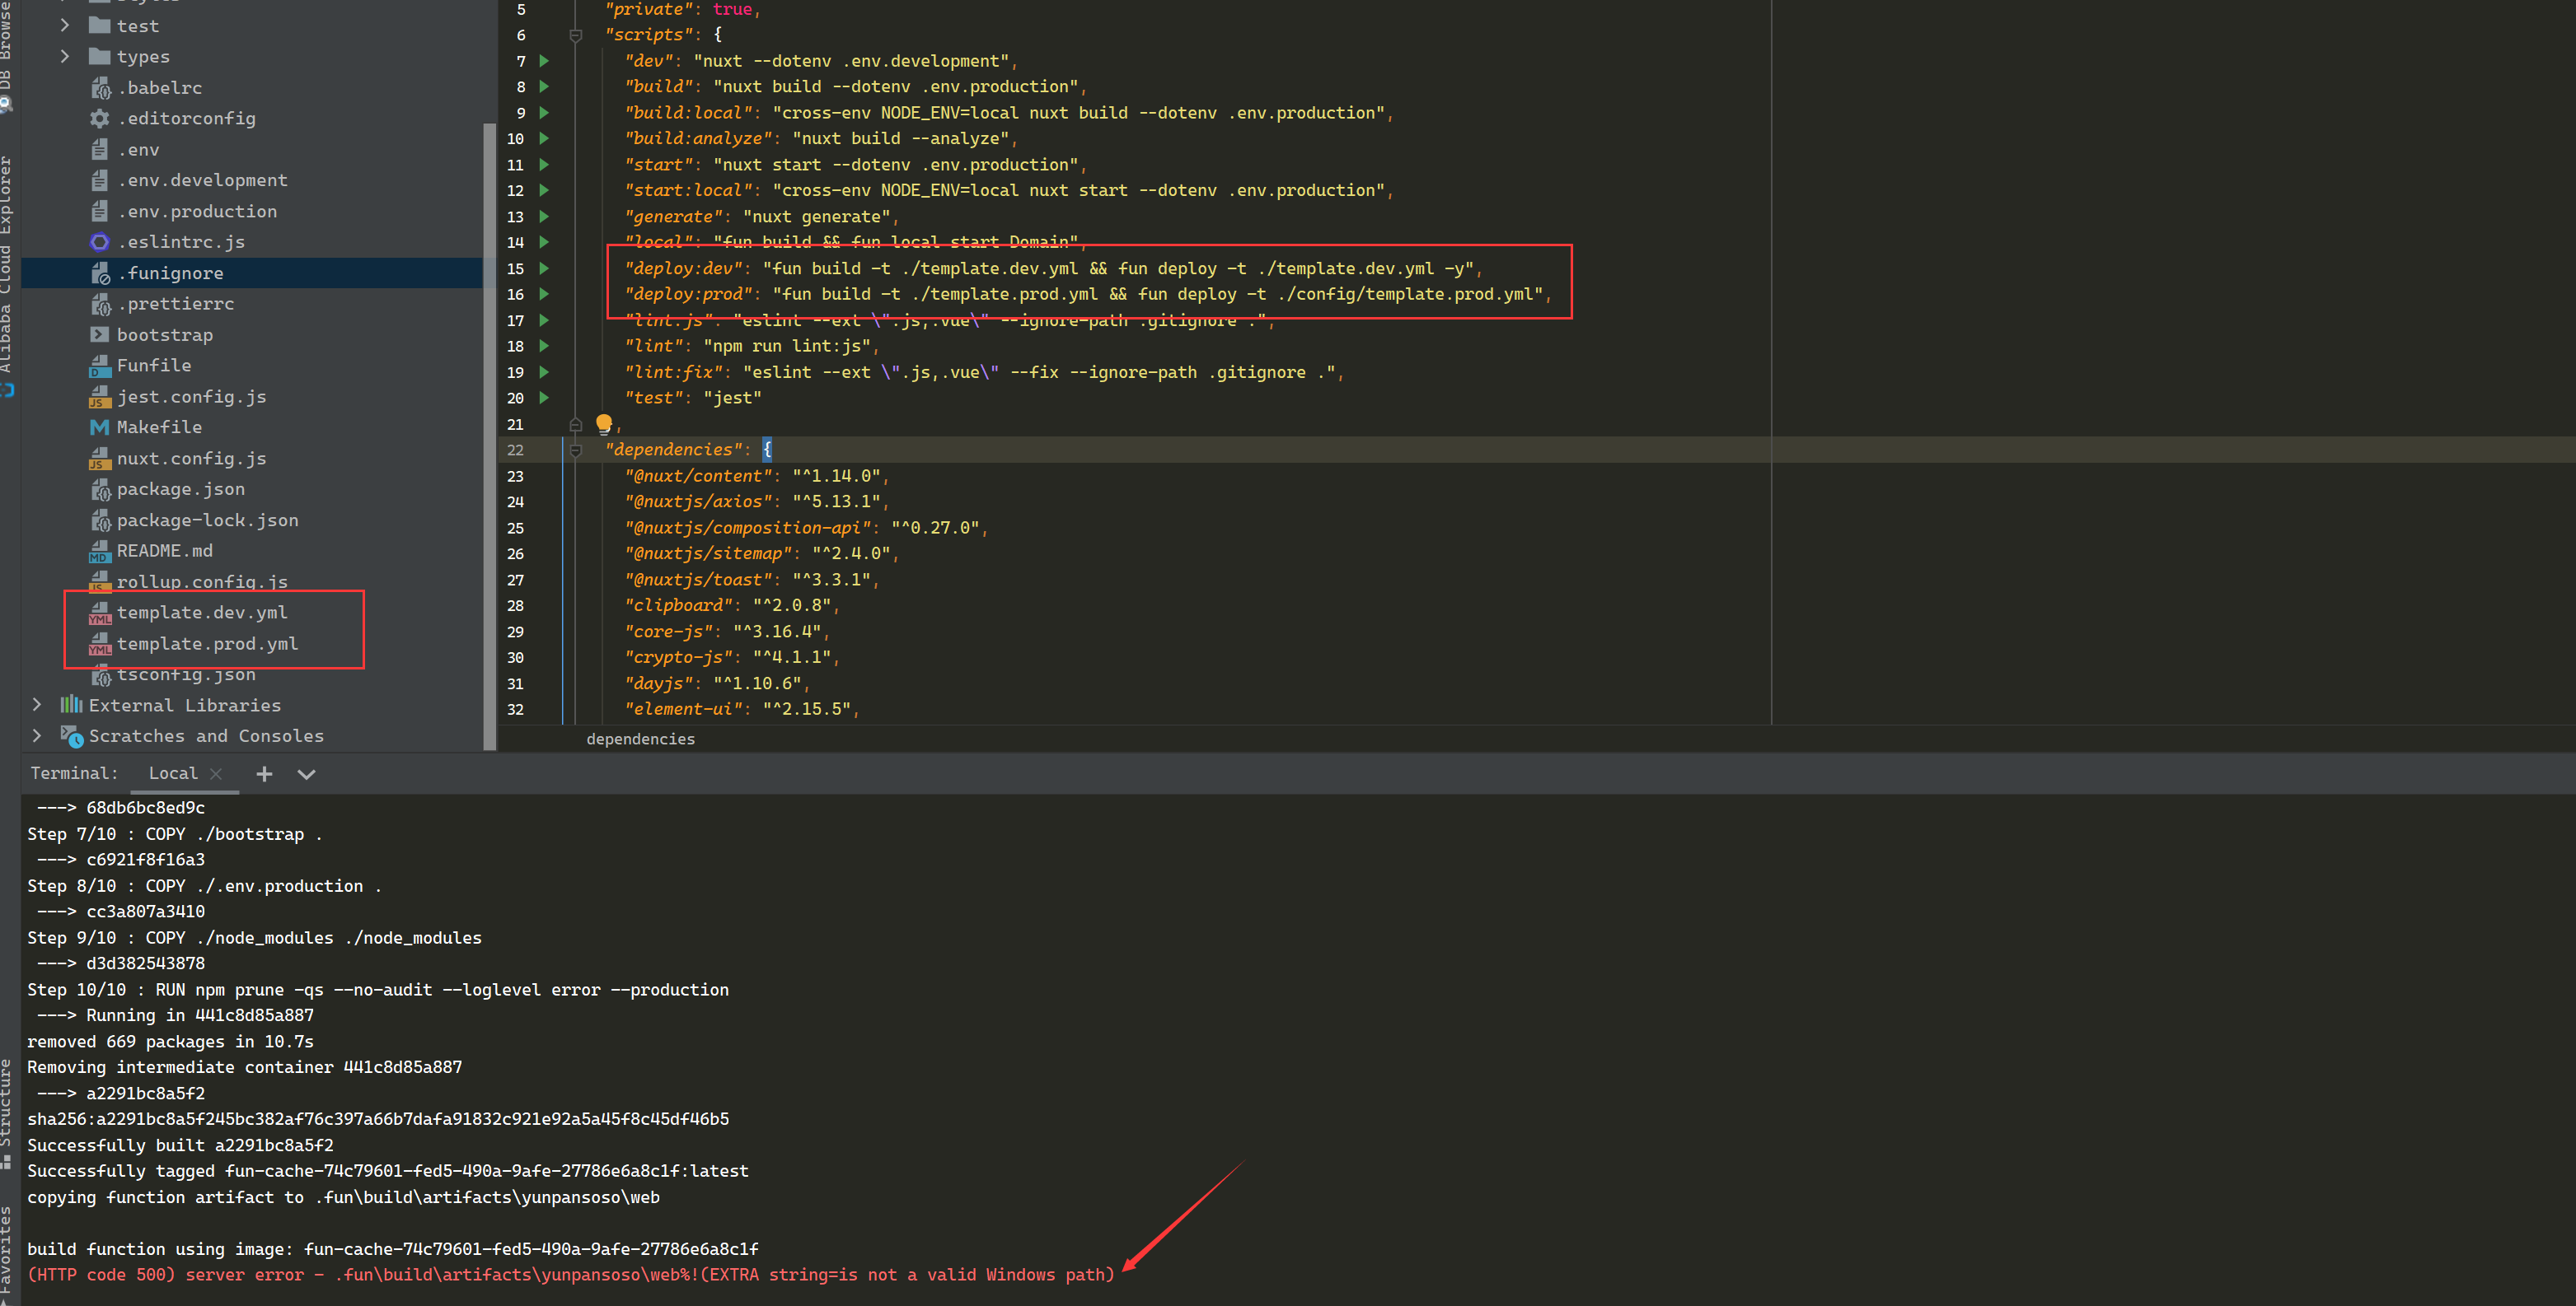Select the .funignore file in the project tree
Screen dimensions: 2576x1306
coord(172,272)
